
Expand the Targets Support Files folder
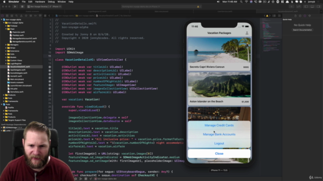4,120
